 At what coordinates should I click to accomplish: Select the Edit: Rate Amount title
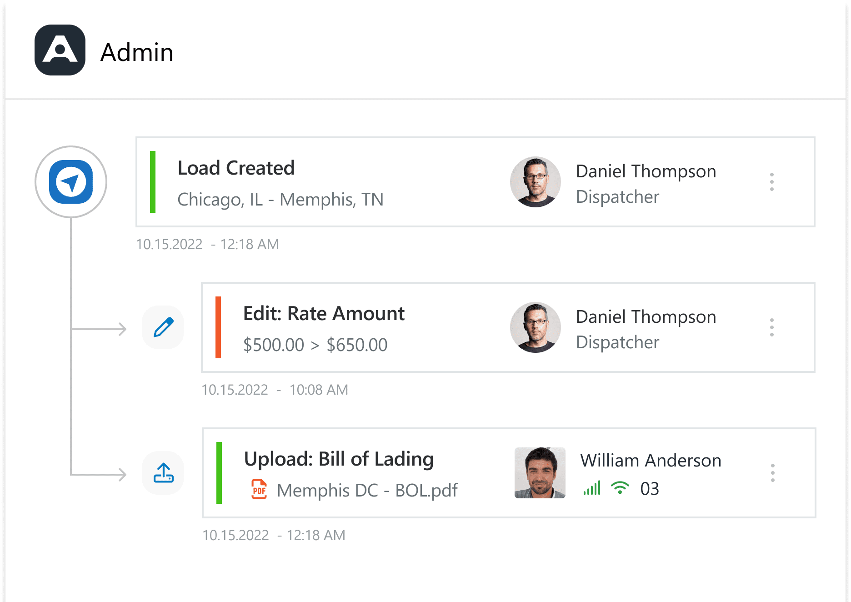[324, 313]
